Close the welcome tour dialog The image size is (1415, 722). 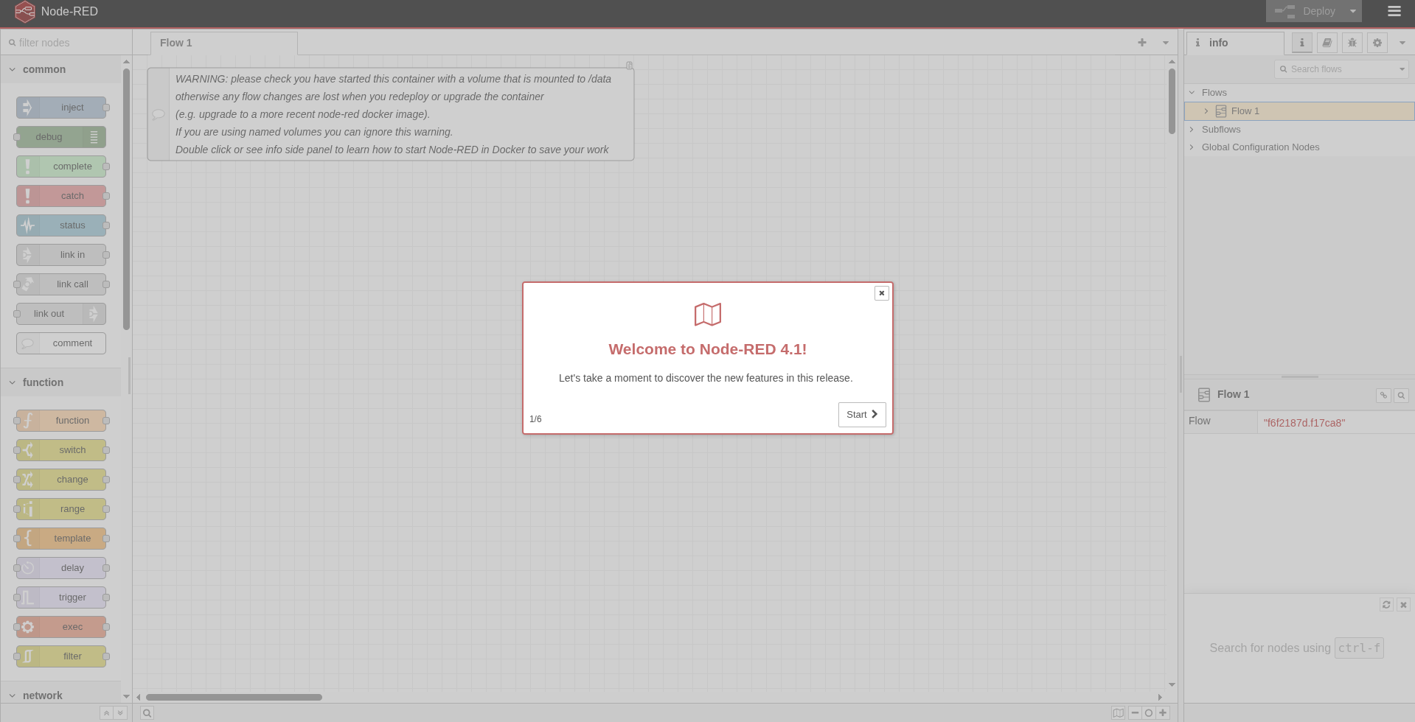pyautogui.click(x=881, y=293)
